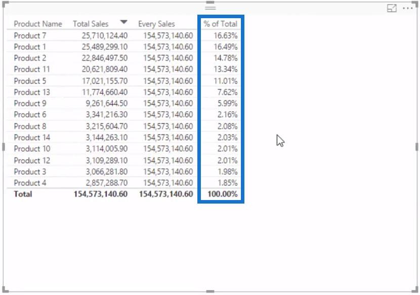The height and width of the screenshot is (295, 420).
Task: Click the 100.00% total percentage cell
Action: 222,194
